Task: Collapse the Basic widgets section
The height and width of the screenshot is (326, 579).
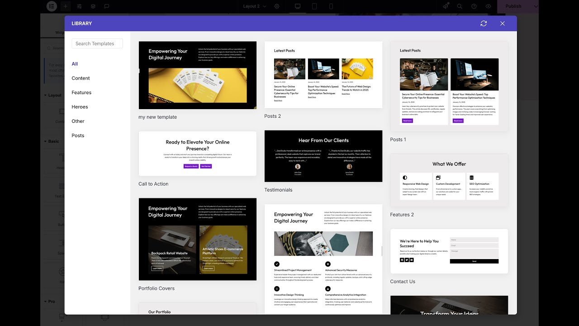Action: click(x=52, y=141)
